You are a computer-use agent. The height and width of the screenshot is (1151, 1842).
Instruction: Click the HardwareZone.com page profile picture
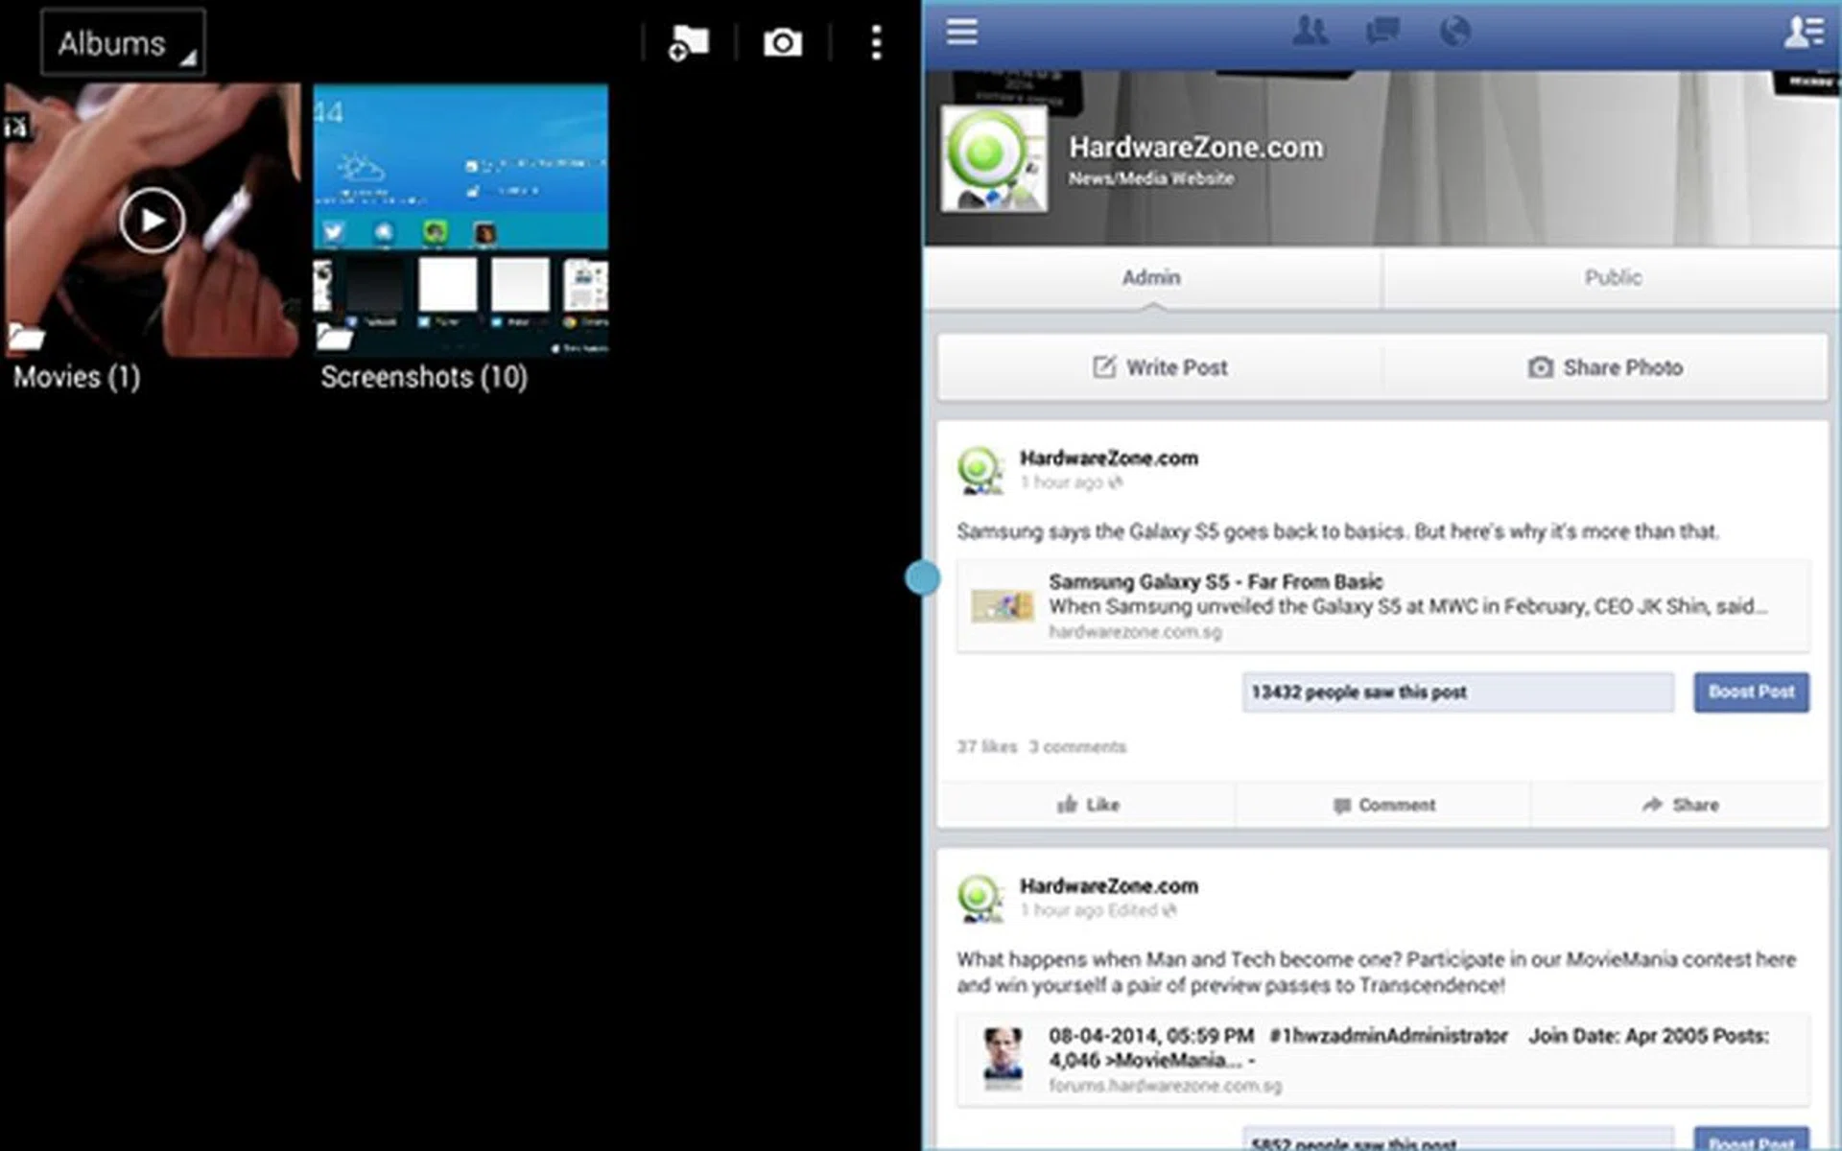pos(993,158)
